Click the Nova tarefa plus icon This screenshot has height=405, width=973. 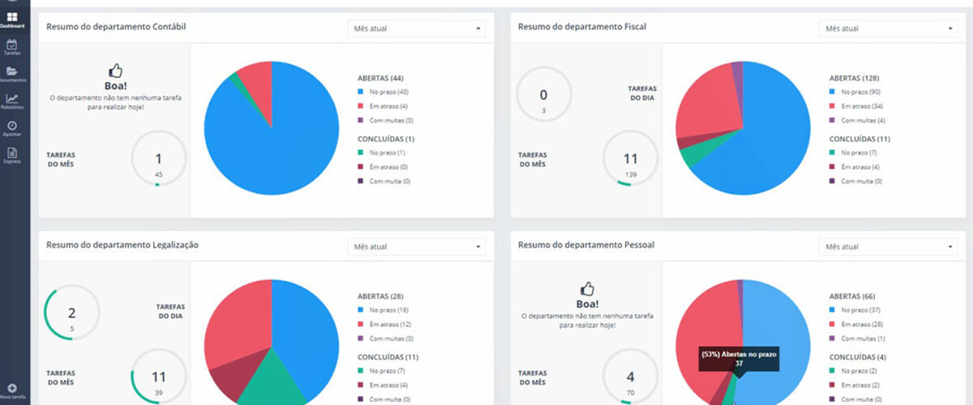[x=12, y=389]
